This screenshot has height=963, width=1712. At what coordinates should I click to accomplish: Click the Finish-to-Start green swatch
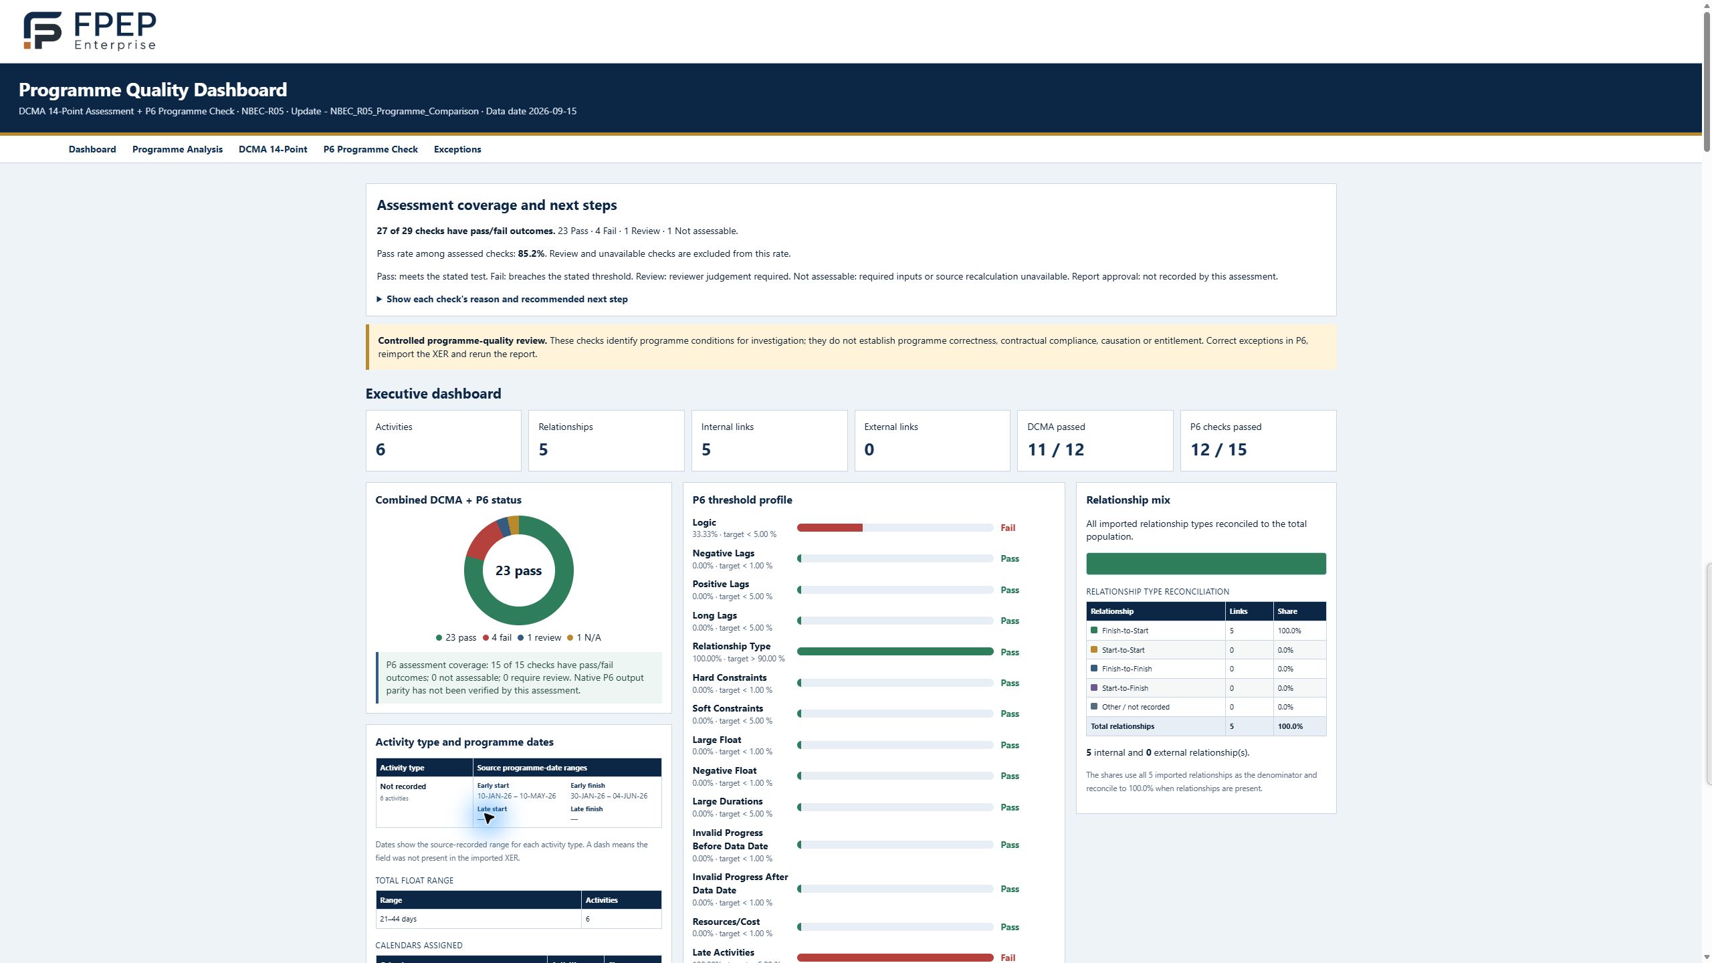[x=1094, y=630]
